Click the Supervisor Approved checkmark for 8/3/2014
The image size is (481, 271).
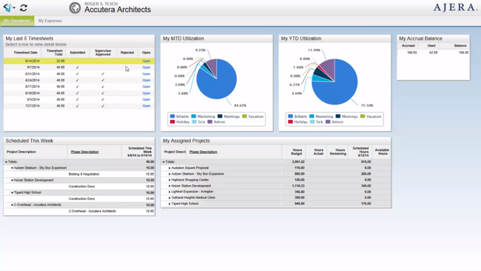click(x=103, y=99)
